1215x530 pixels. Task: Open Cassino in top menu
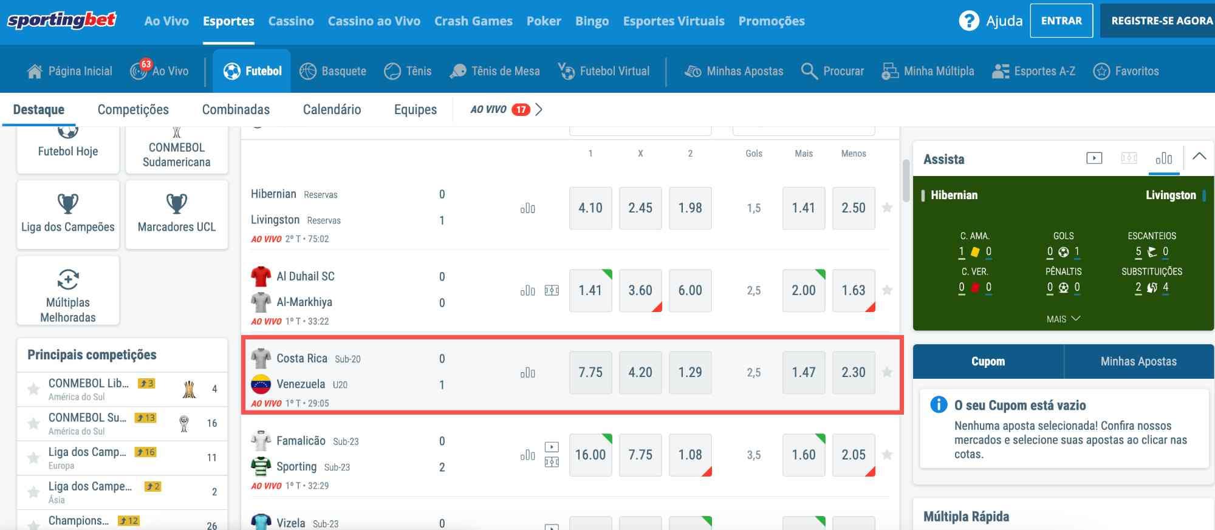tap(291, 21)
